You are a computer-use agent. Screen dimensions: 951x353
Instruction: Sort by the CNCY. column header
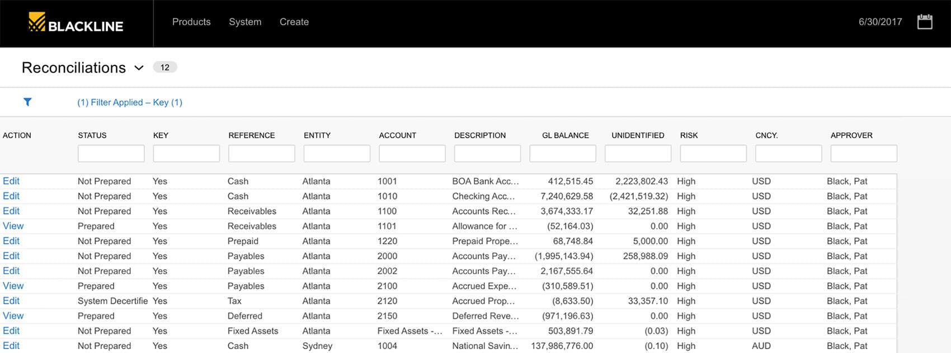[x=766, y=135]
